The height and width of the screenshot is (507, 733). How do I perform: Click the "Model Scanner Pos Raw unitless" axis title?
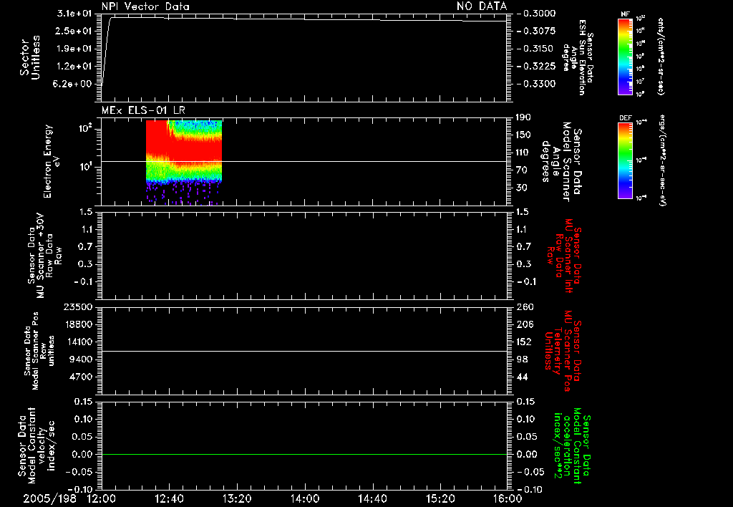click(x=40, y=351)
